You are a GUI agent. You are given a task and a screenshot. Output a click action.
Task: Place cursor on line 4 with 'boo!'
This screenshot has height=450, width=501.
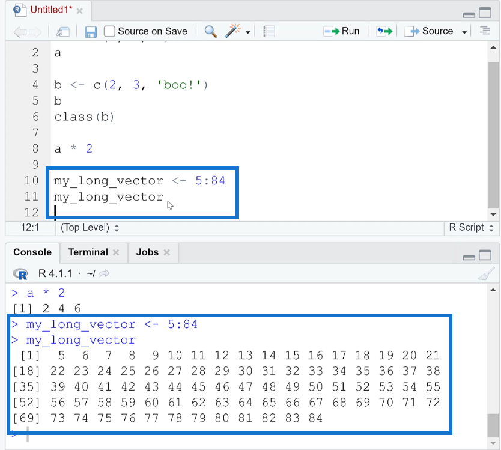coord(131,85)
